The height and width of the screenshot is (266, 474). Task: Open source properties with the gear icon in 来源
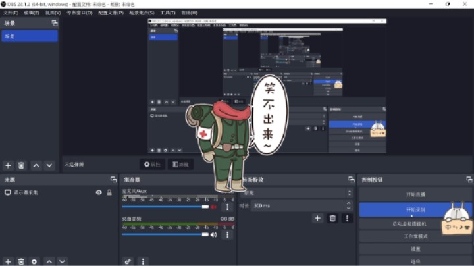[x=34, y=261]
